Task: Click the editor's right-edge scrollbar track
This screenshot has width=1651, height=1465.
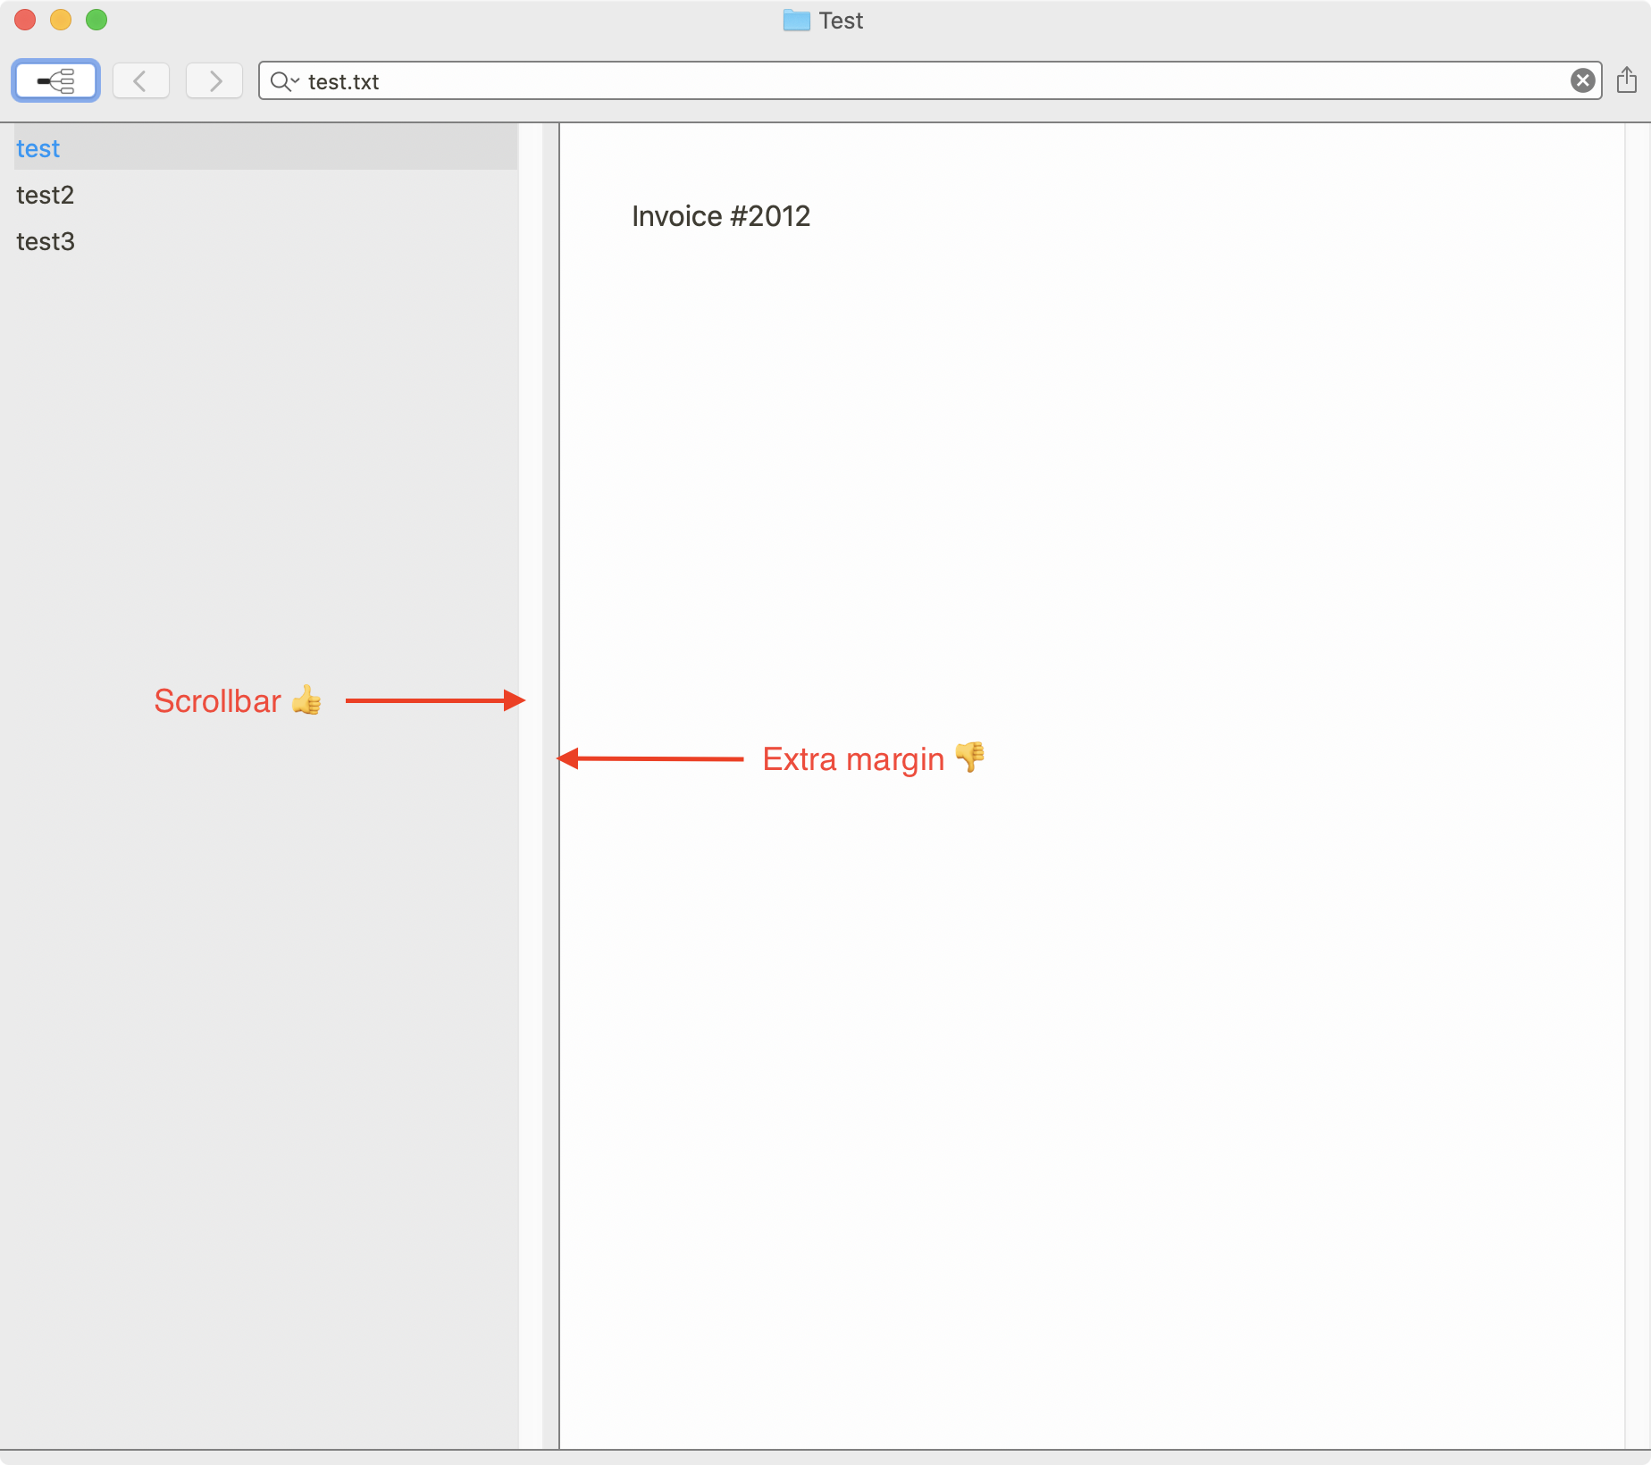Action: click(1637, 715)
